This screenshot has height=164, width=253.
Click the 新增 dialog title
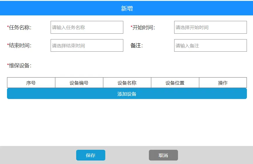coord(127,8)
